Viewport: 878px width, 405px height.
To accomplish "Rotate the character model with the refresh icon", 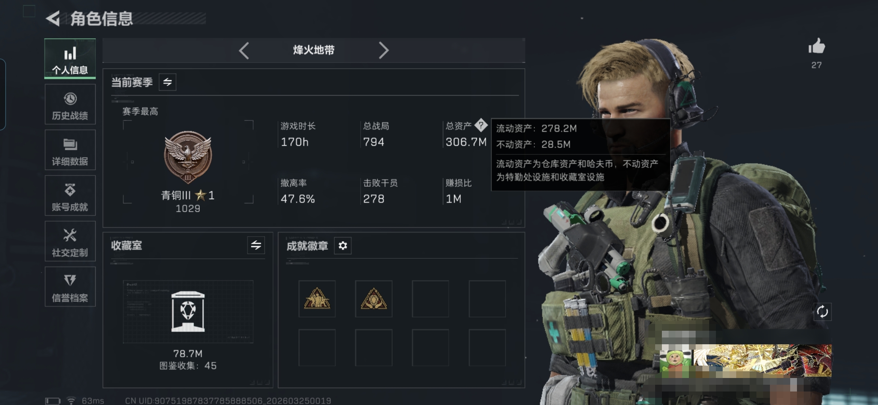I will point(822,312).
